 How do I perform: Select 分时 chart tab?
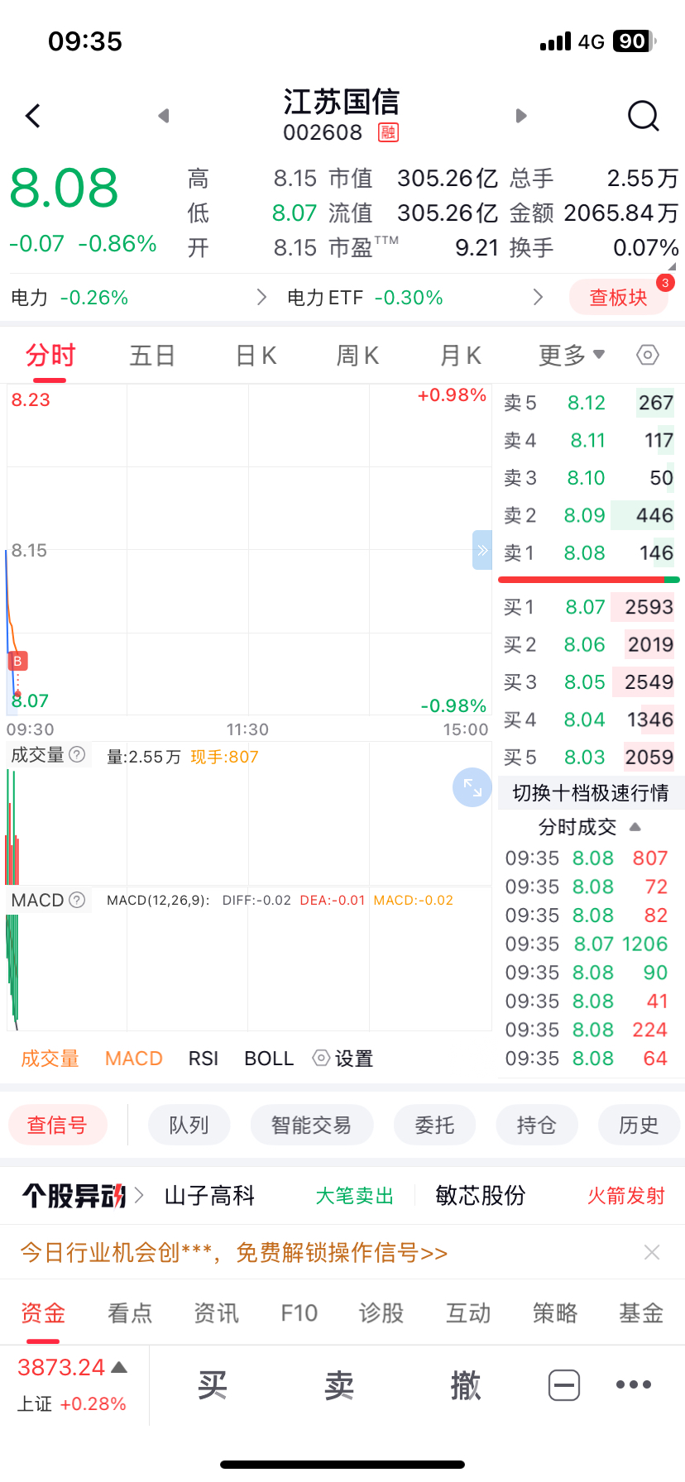[50, 356]
